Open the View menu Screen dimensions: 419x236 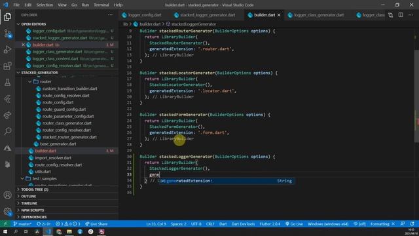pyautogui.click(x=62, y=5)
